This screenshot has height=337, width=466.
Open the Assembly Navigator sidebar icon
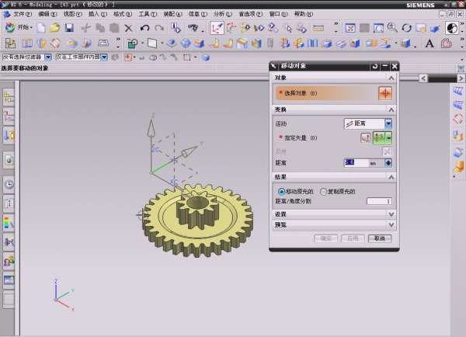[9, 97]
